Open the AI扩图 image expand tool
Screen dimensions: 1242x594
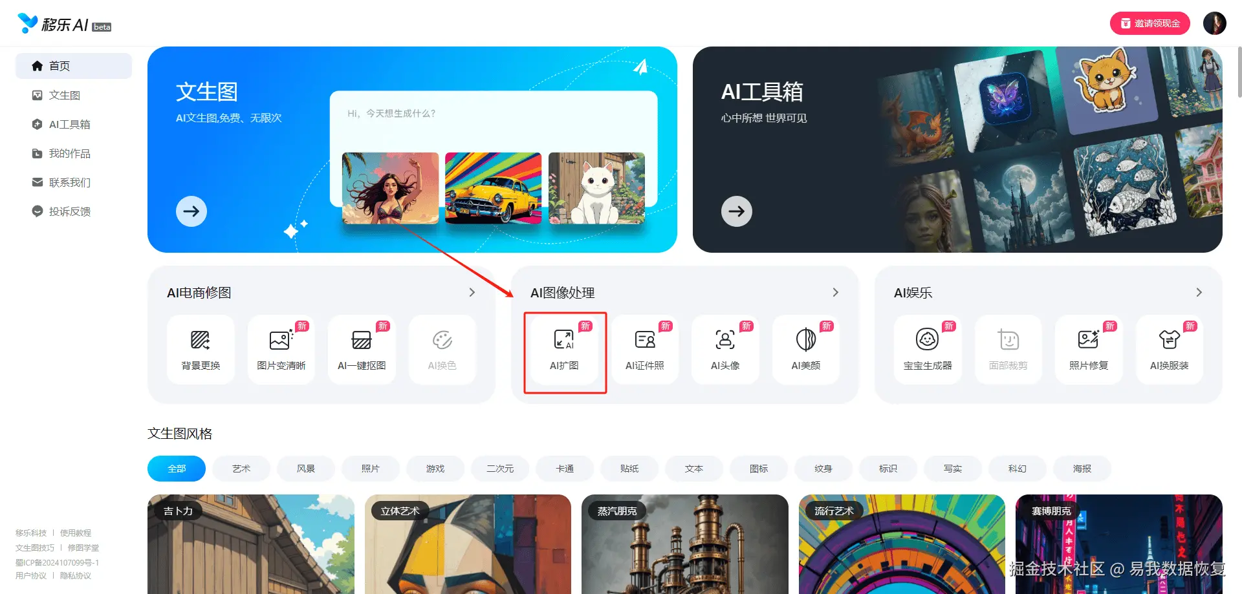564,350
